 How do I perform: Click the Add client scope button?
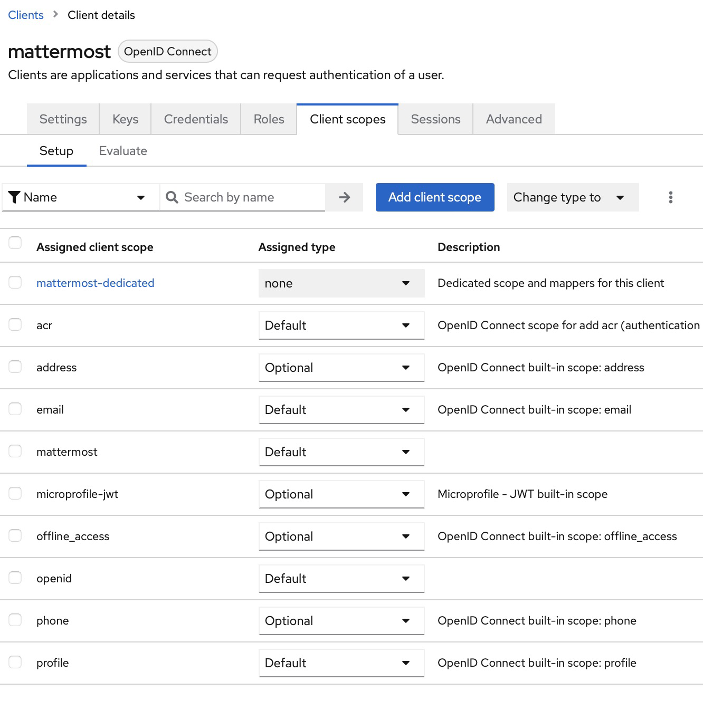pyautogui.click(x=435, y=197)
